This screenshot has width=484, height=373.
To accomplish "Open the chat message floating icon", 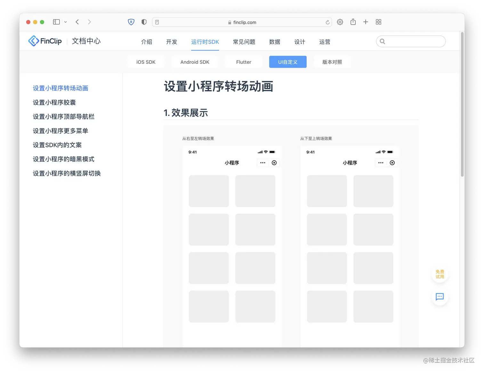I will 440,297.
